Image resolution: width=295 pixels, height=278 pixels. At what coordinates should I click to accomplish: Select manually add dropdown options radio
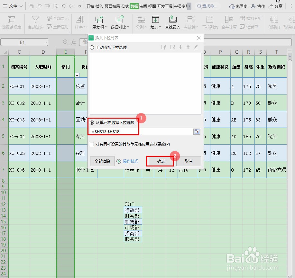coord(92,47)
